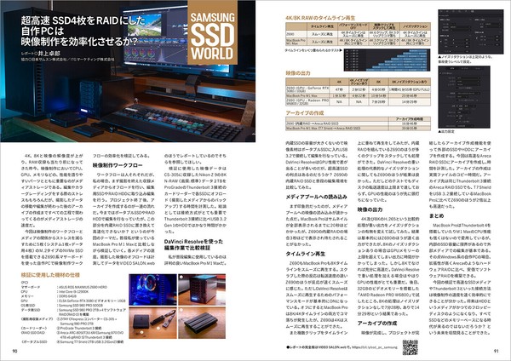Click the アーカイブ作成時間 column header

[x=410, y=119]
